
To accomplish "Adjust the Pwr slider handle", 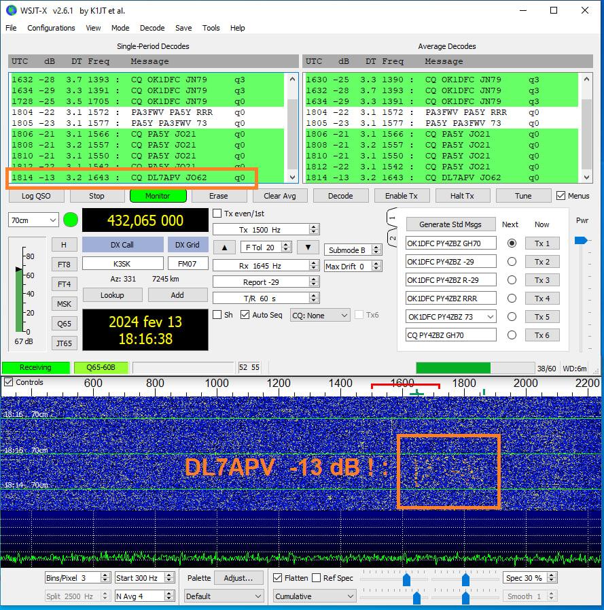I will click(581, 240).
